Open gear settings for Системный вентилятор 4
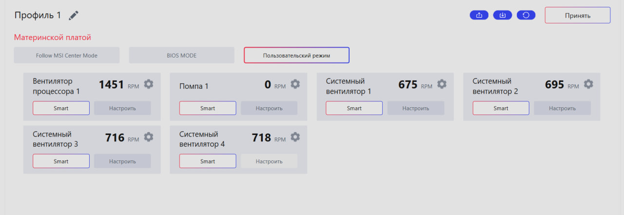 pyautogui.click(x=295, y=137)
